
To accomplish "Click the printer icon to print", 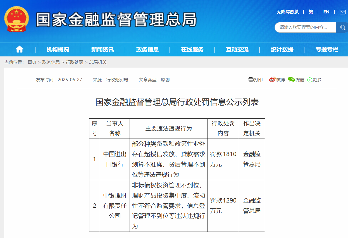I will pyautogui.click(x=251, y=80).
